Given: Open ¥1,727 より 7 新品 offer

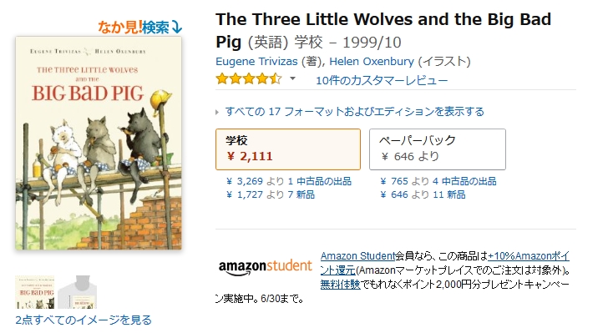Looking at the screenshot, I should [x=271, y=194].
